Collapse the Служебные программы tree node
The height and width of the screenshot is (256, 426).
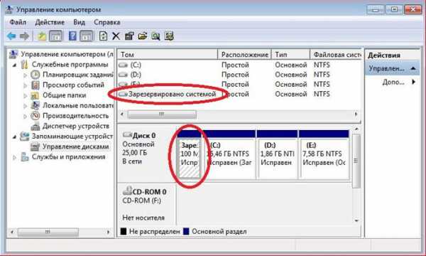click(x=15, y=65)
